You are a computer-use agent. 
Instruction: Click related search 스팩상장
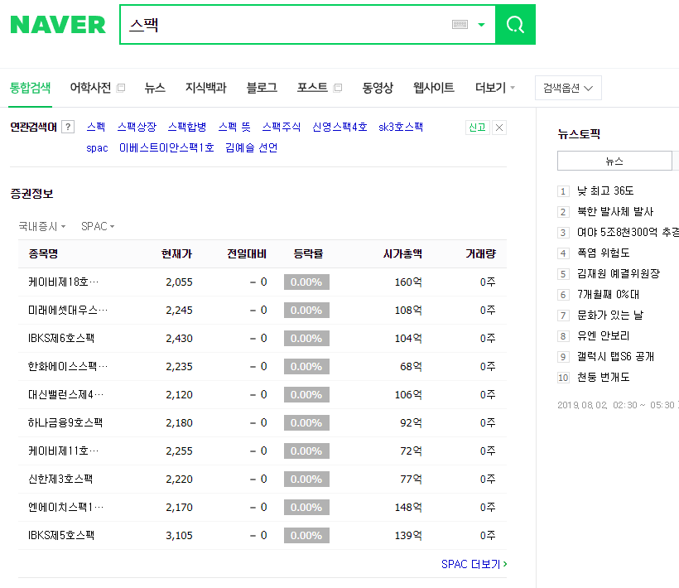click(x=137, y=127)
